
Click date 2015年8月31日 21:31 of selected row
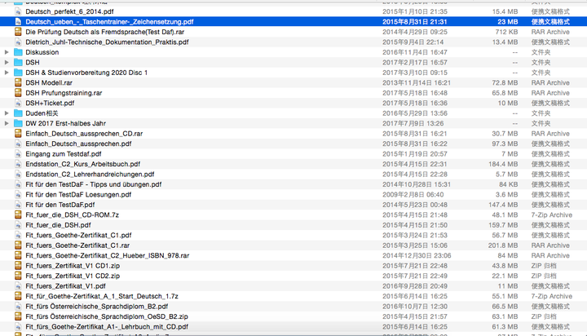click(415, 22)
